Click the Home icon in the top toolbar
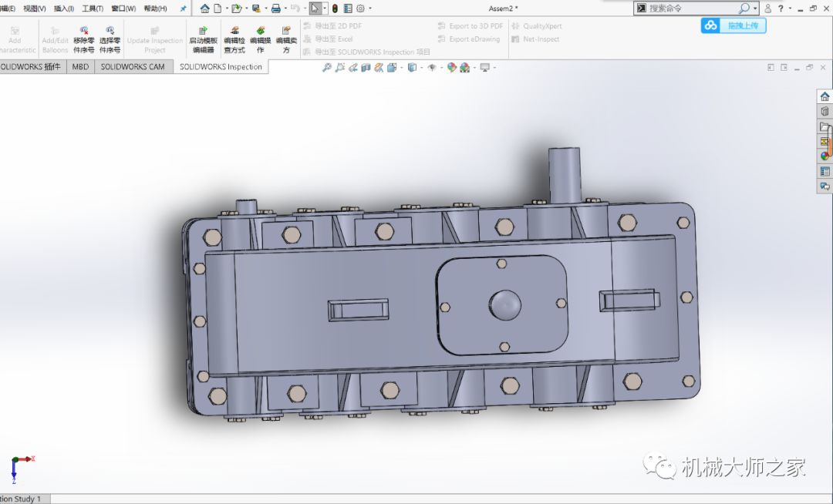This screenshot has height=504, width=833. [x=204, y=8]
